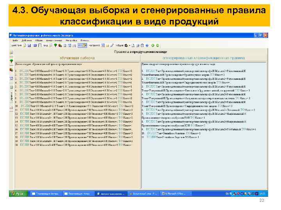Select generated rule 1 in right panel
Screen dimensions: 281x210
click(194, 73)
